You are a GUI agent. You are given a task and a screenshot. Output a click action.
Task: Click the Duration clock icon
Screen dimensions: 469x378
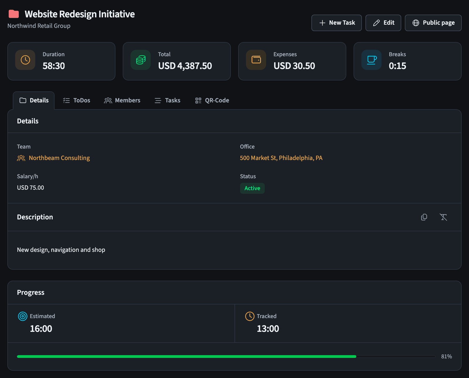(x=25, y=60)
